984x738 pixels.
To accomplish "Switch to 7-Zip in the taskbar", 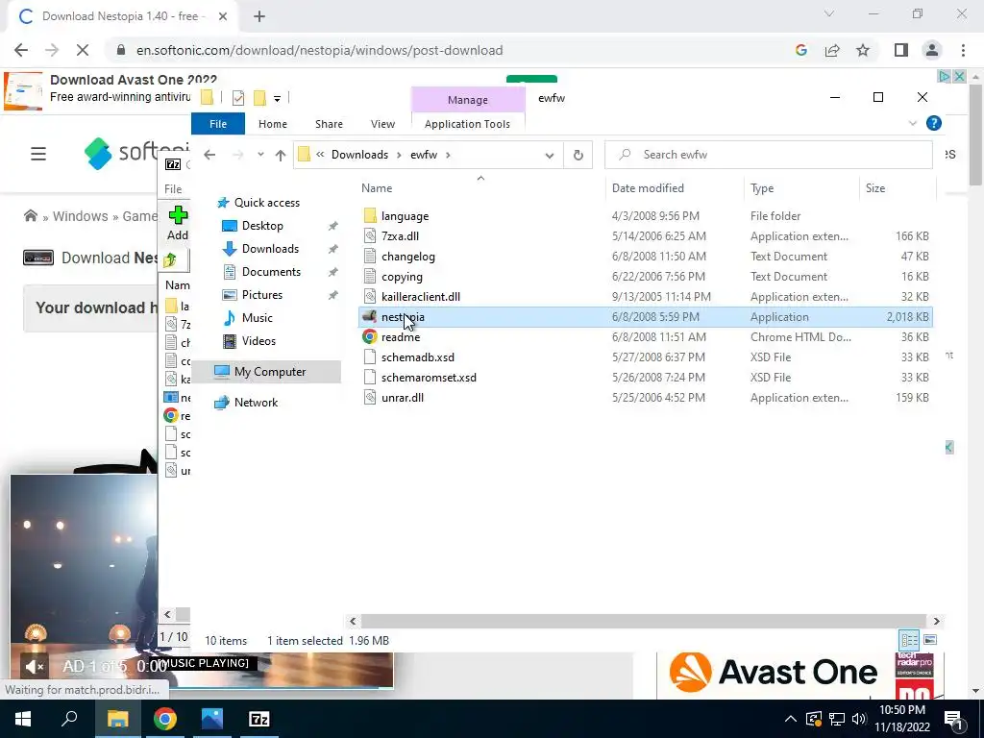I will click(259, 719).
